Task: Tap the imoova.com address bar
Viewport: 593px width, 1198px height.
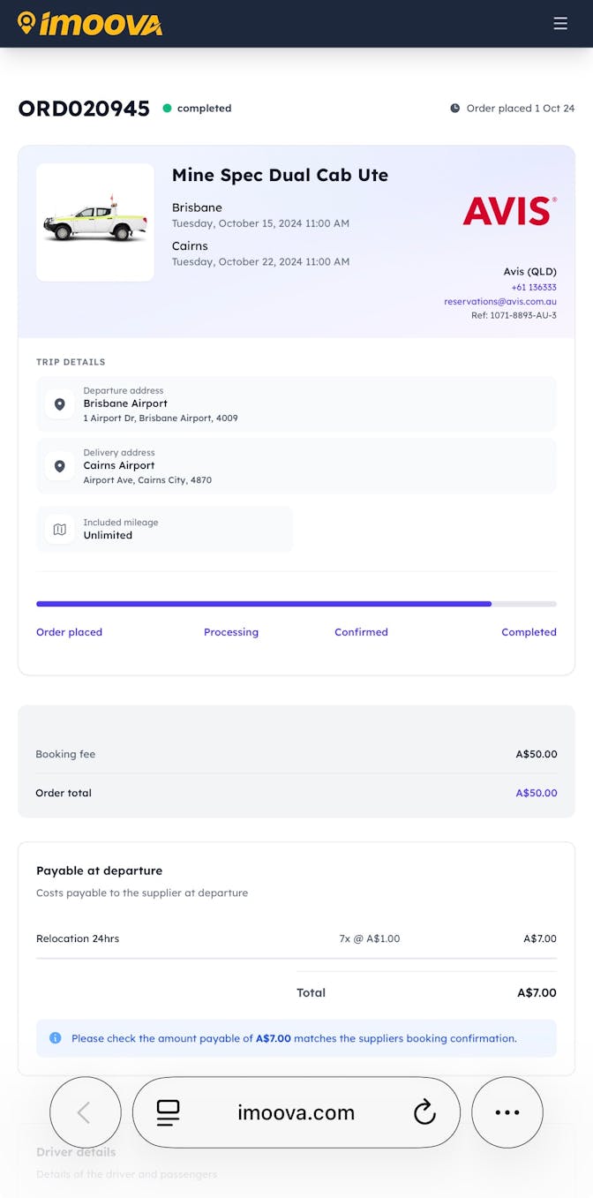Action: pyautogui.click(x=296, y=1112)
